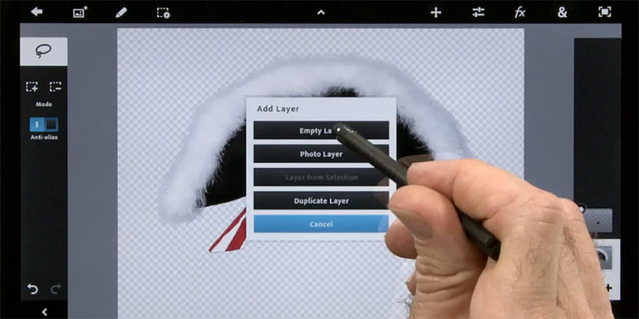Open the pencil edit menu
The height and width of the screenshot is (319, 639).
point(121,12)
